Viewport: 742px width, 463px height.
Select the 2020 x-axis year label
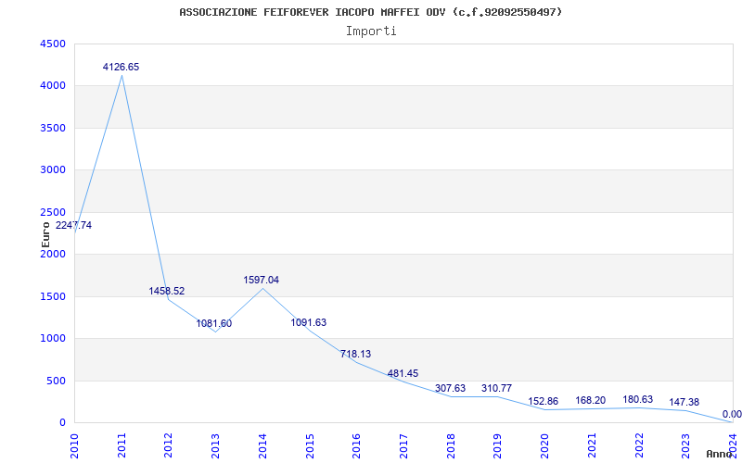click(544, 445)
